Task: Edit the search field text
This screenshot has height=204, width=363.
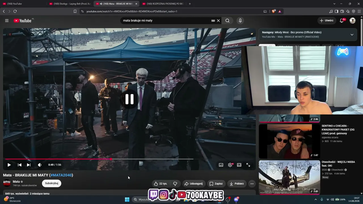Action: pos(166,21)
